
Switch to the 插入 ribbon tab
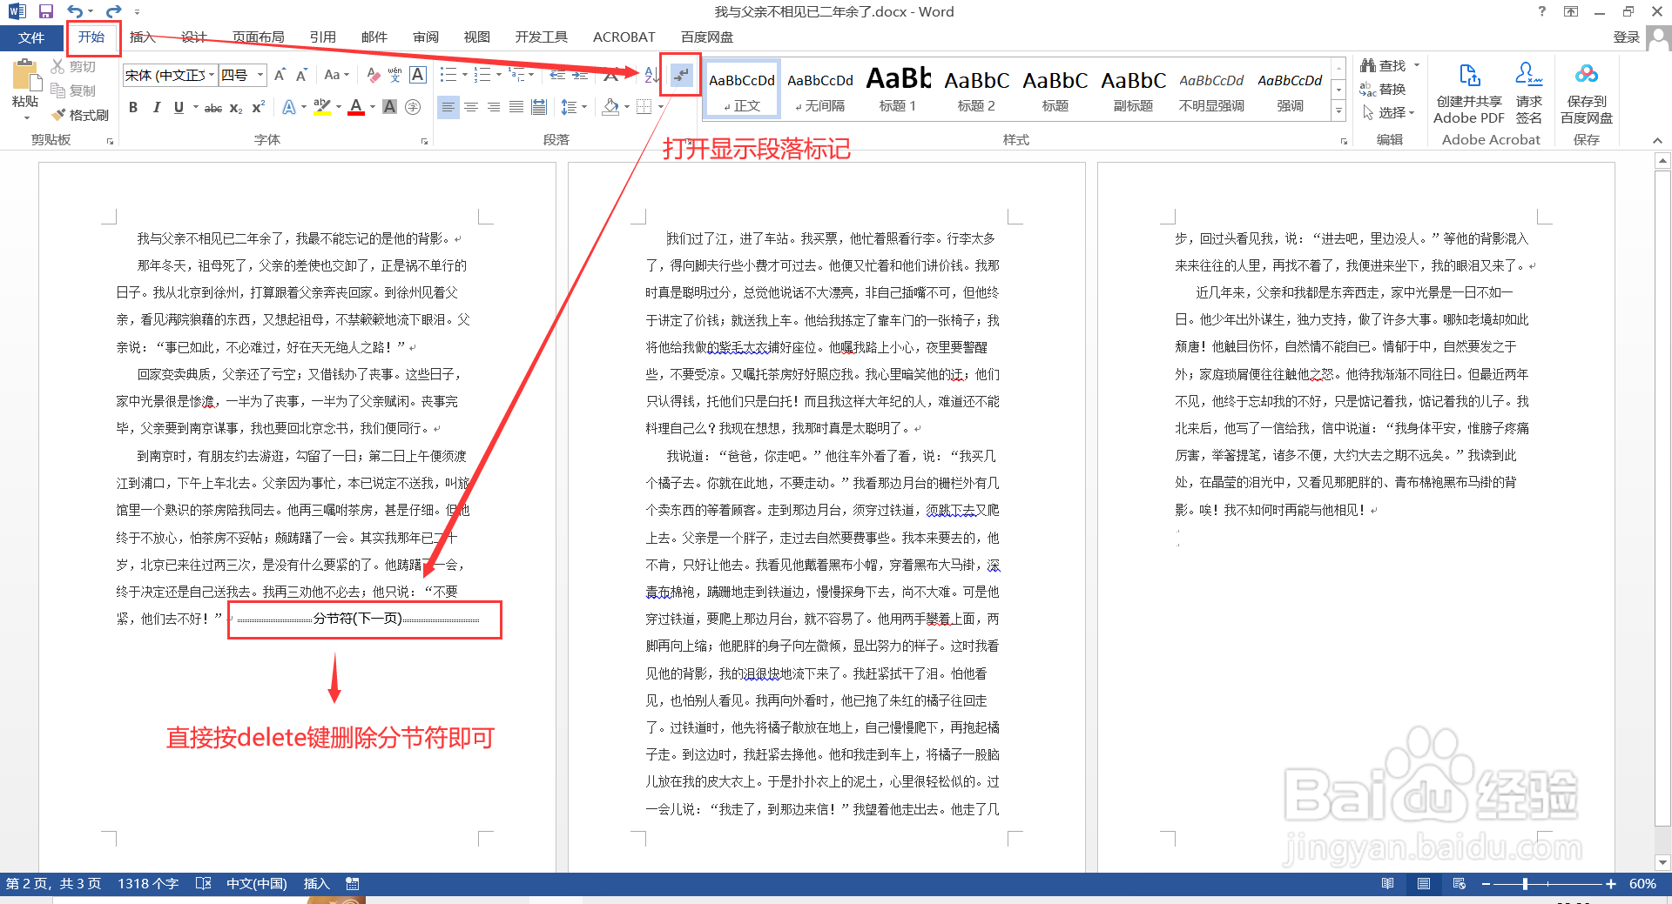(x=142, y=37)
